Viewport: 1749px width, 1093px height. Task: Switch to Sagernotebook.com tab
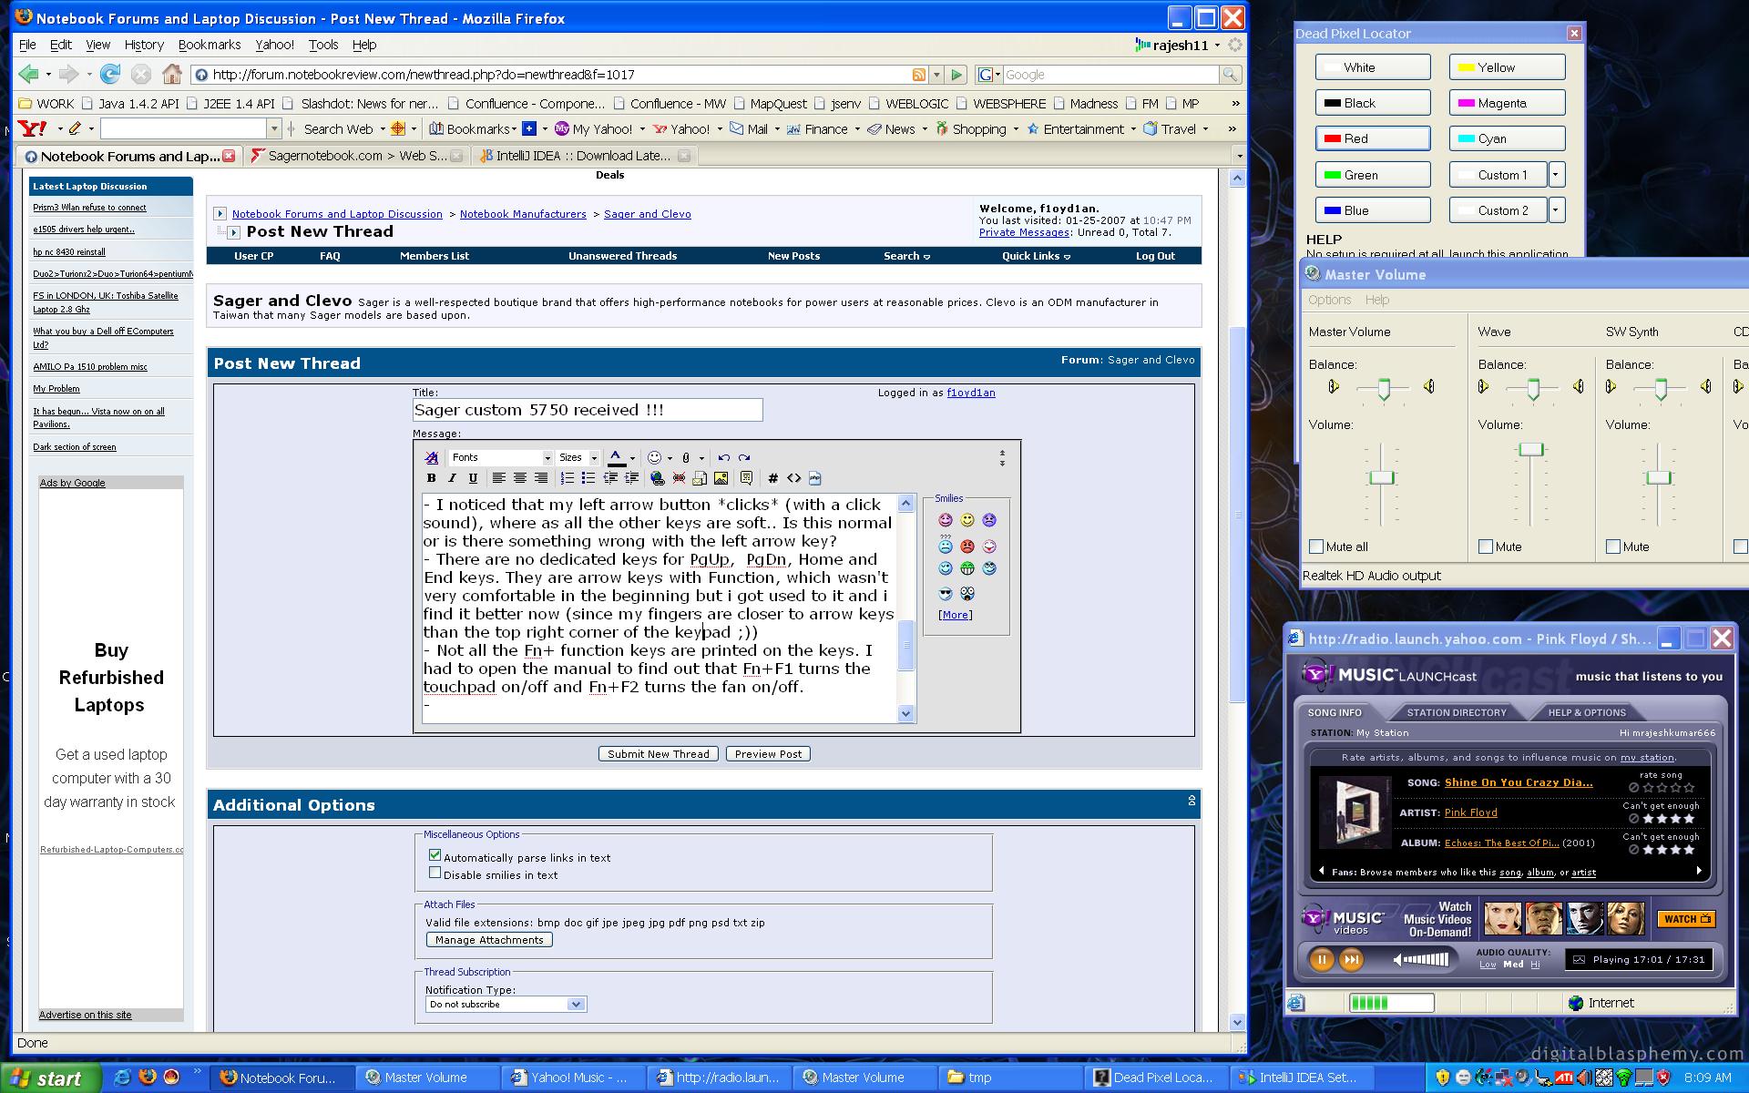tap(356, 156)
